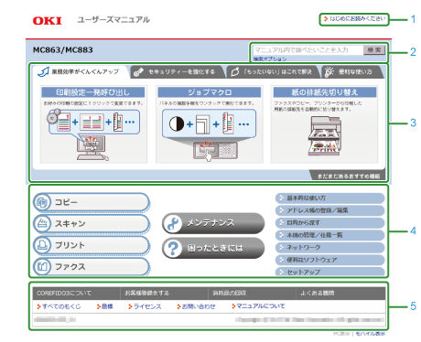The image size is (421, 342).
Task: Click the leaf icon on もったいない tab
Action: coord(235,72)
